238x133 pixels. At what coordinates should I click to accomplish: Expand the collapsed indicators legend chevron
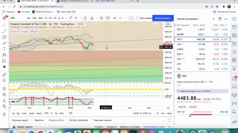coord(13,36)
